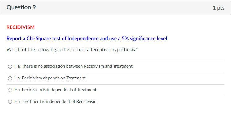Select radio button for "no association" hypothesis
The image size is (231, 114).
click(10, 67)
